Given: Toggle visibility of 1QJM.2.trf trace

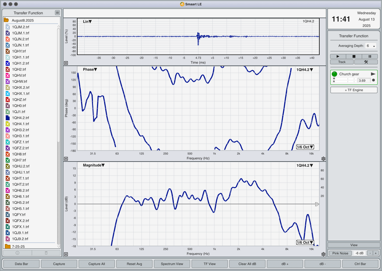Looking at the screenshot, I should [7, 27].
